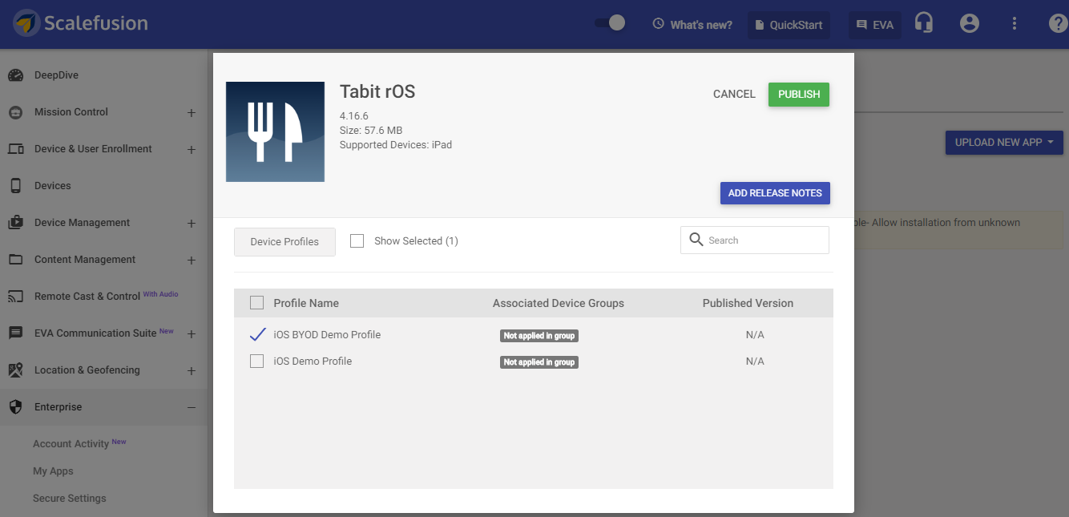Click iOS Demo Profile name

313,361
